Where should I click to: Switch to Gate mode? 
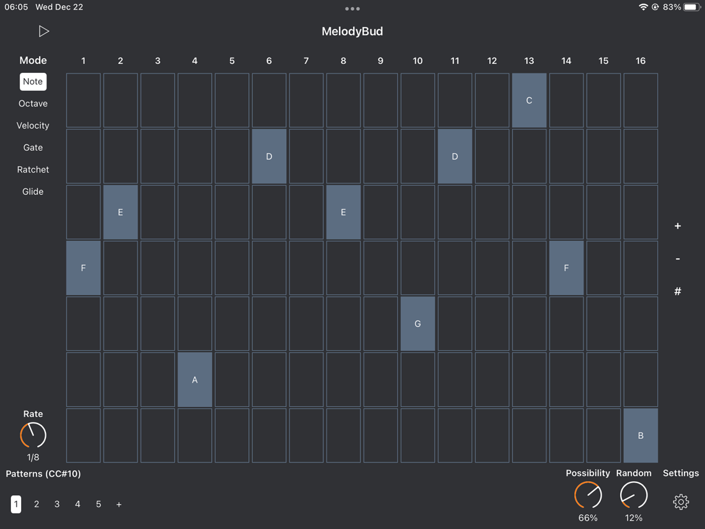point(33,148)
